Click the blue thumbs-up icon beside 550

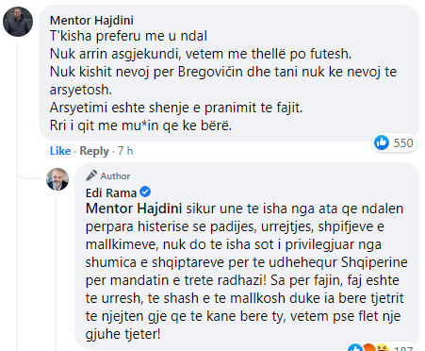[382, 142]
